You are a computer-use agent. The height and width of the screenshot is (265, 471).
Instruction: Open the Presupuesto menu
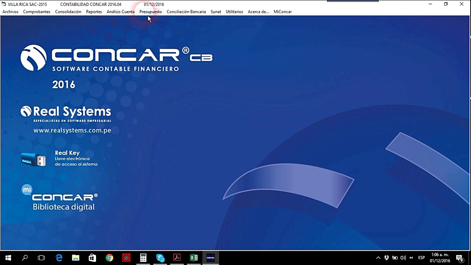pos(150,12)
